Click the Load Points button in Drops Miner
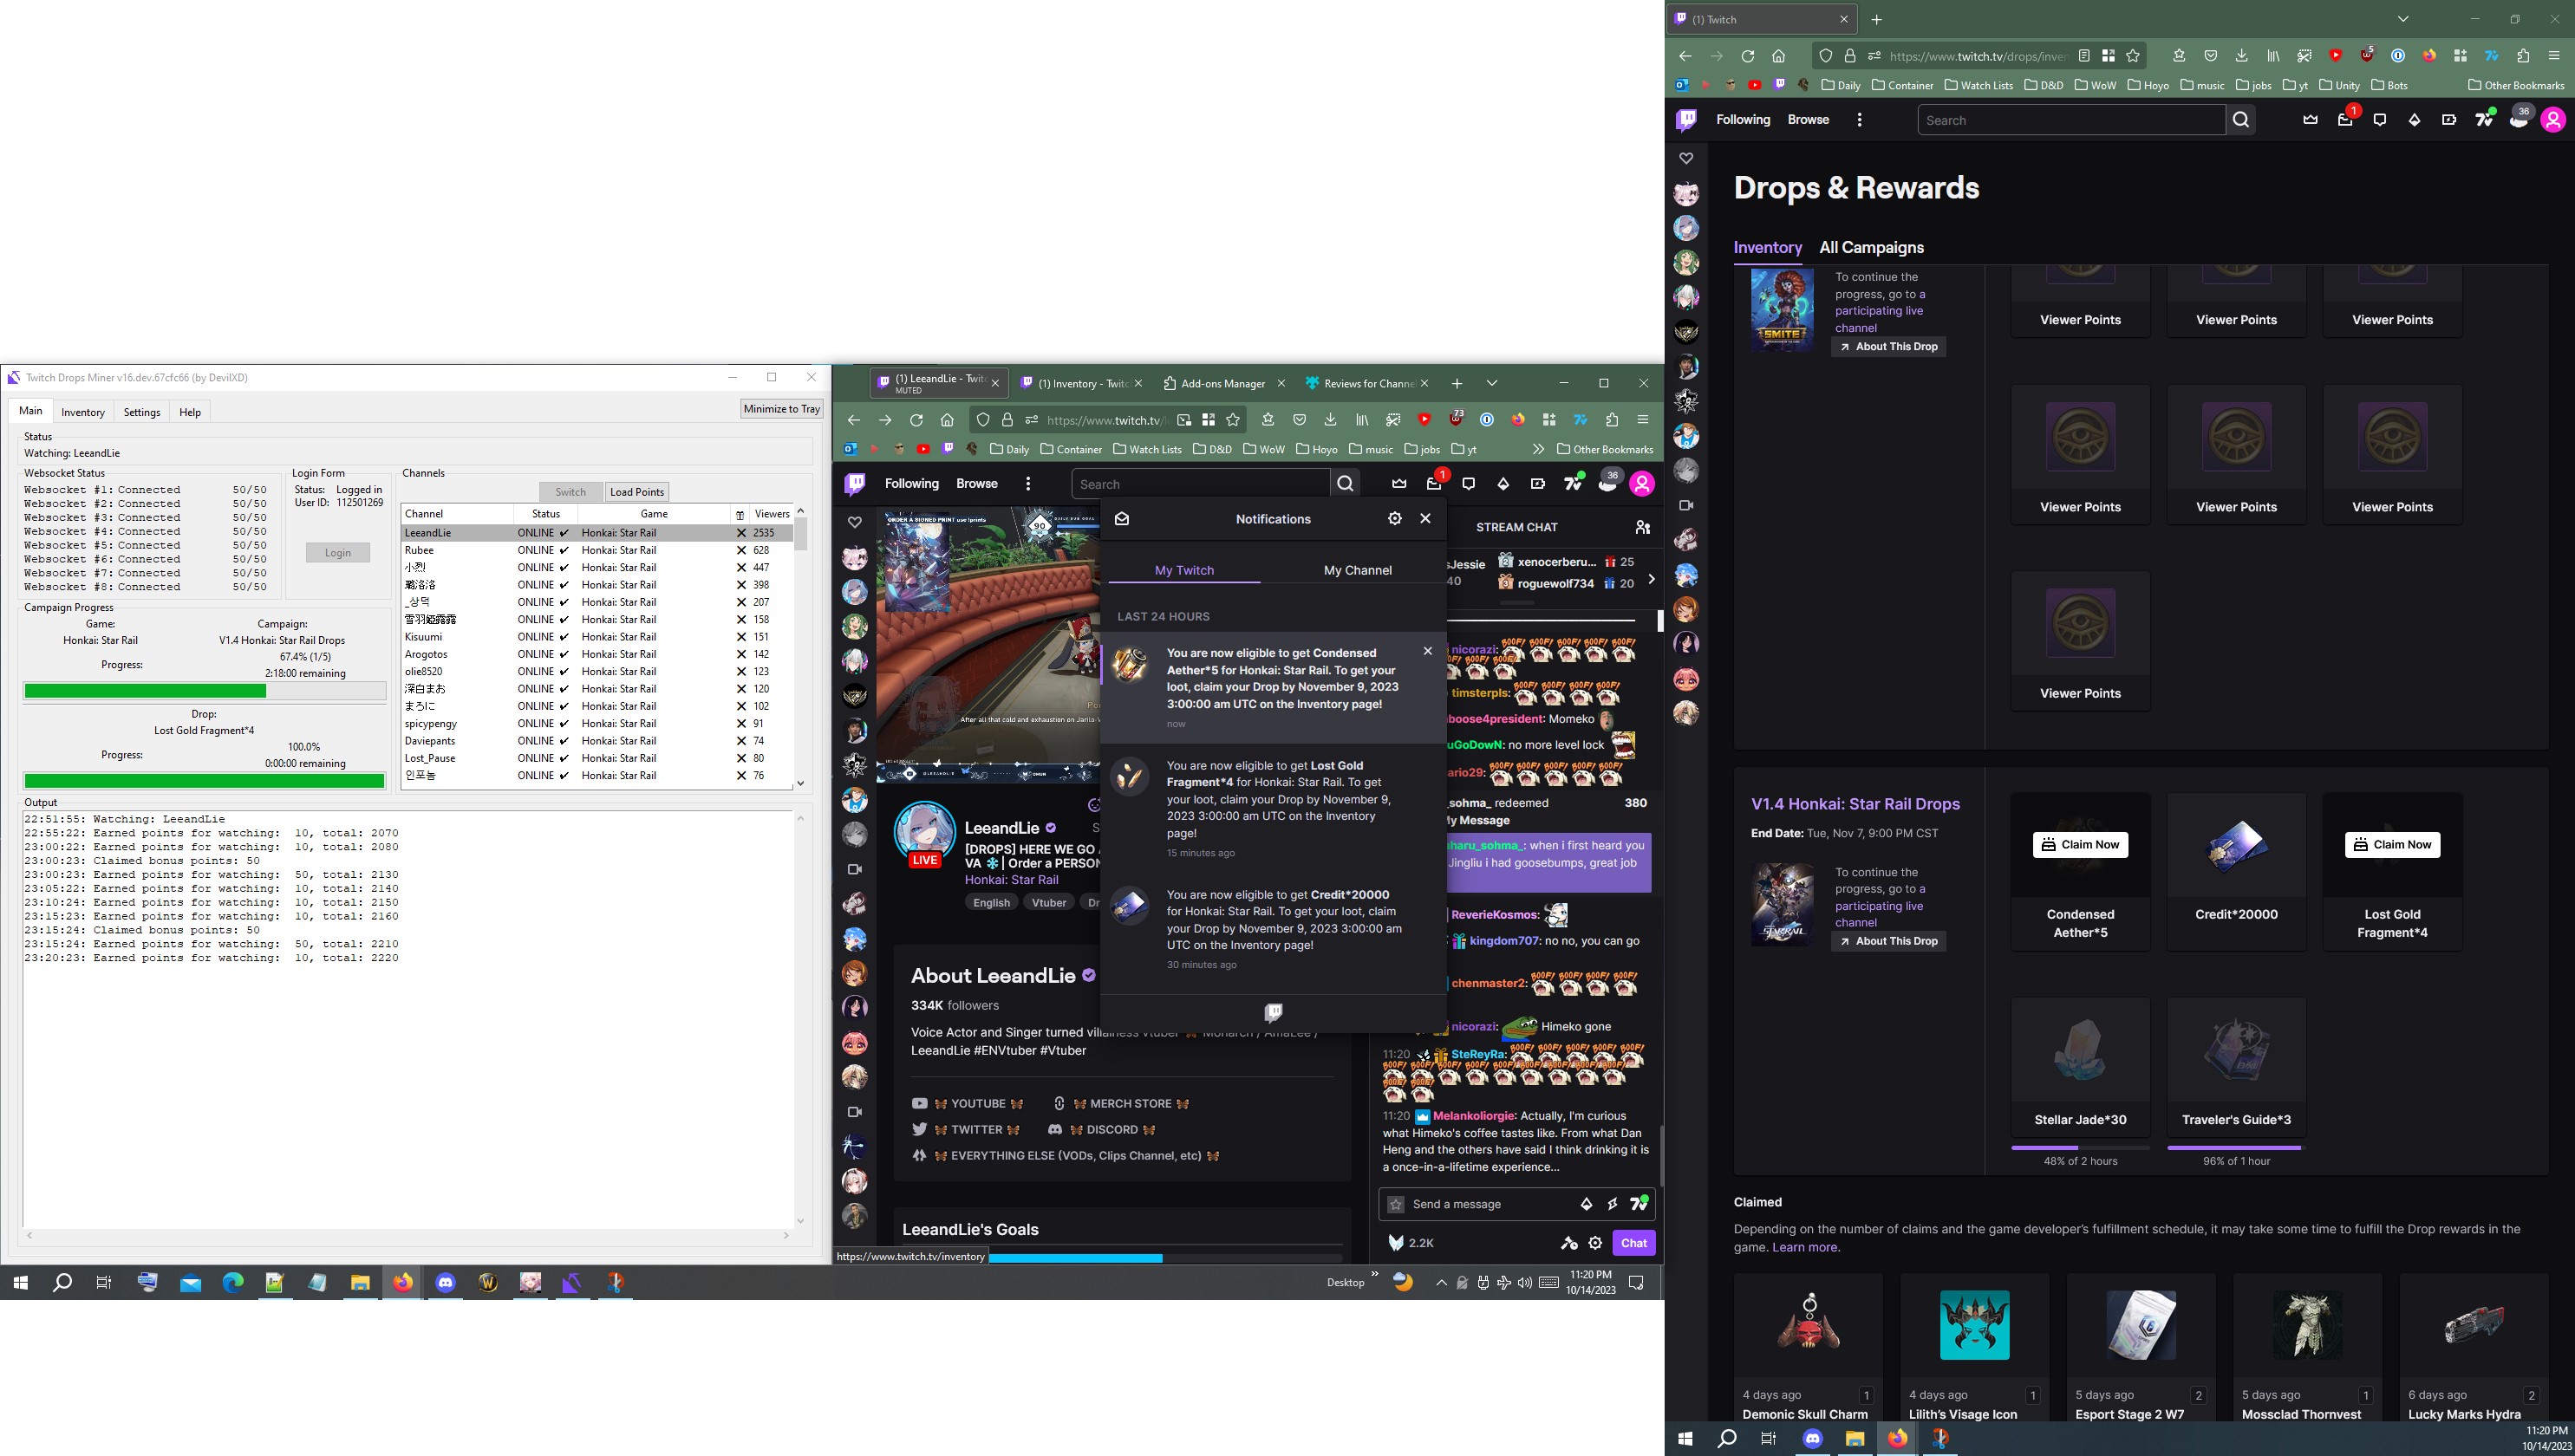Screen dimensions: 2575x1456 (636, 491)
